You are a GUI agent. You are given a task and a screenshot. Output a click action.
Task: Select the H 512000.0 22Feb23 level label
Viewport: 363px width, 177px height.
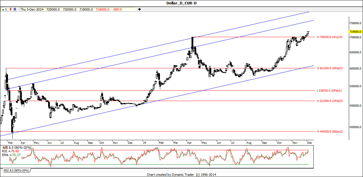pyautogui.click(x=330, y=101)
